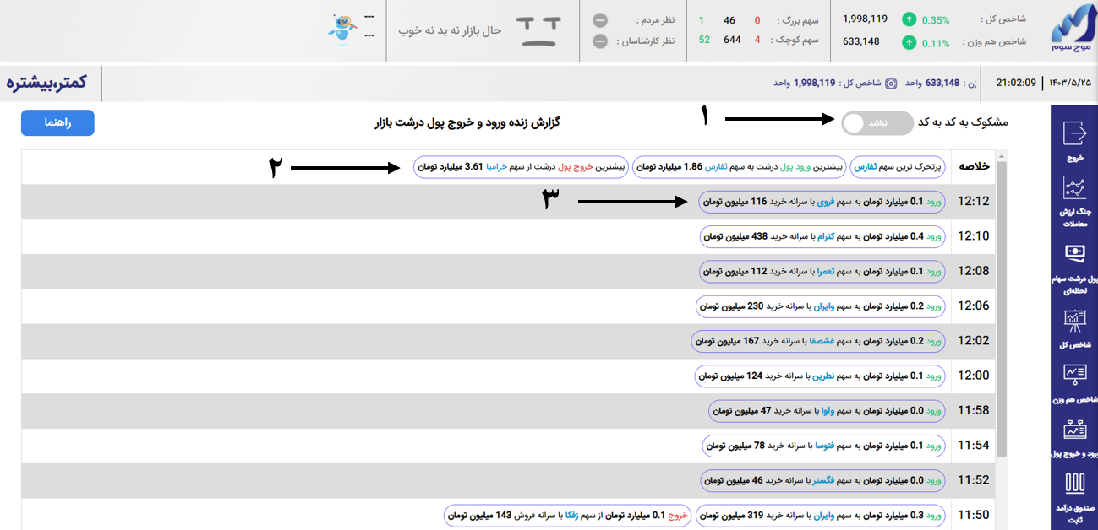Open stock فروی in the 12:12 row
Viewport: 1098px width, 530px height.
pos(824,202)
